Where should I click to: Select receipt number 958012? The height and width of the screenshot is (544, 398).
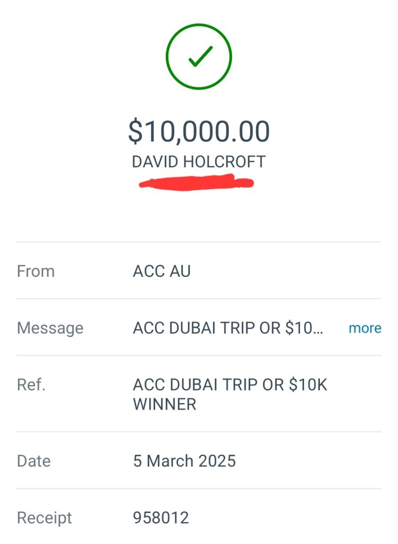pyautogui.click(x=160, y=517)
